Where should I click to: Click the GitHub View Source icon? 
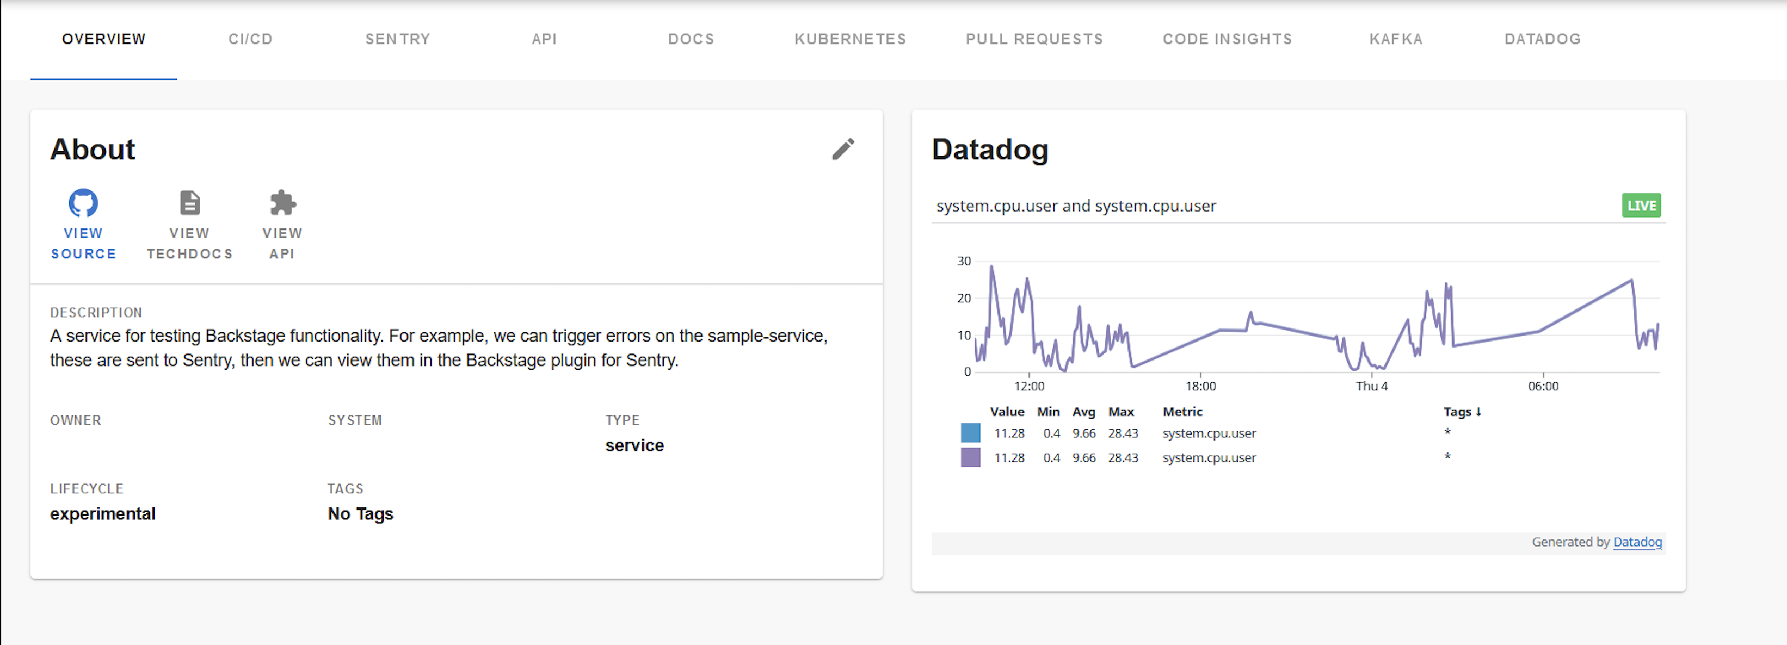point(83,203)
